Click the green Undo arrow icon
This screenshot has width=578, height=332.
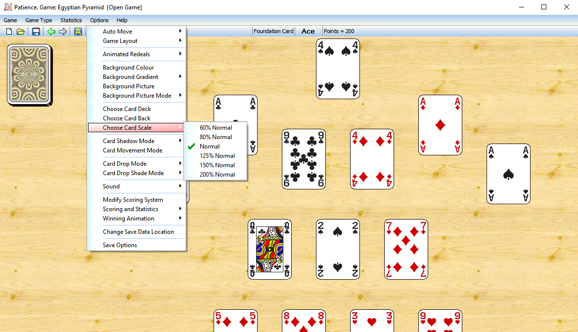pos(51,32)
